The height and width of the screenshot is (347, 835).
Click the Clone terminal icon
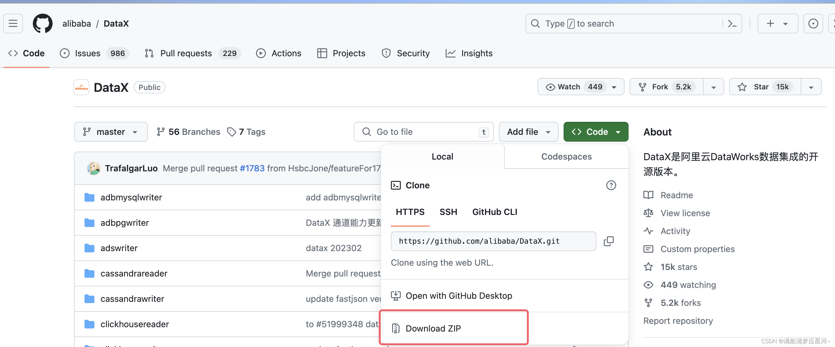[396, 185]
